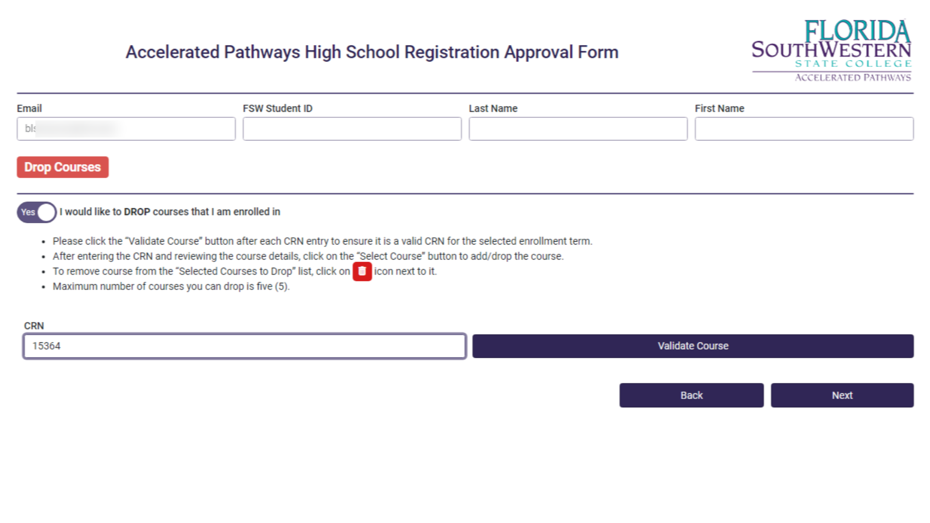Click into the Last Name field
This screenshot has height=523, width=930.
[578, 129]
